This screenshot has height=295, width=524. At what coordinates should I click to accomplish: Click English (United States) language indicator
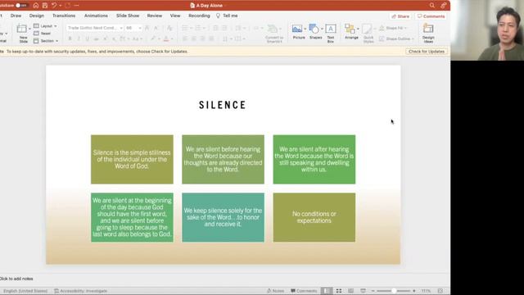point(25,291)
